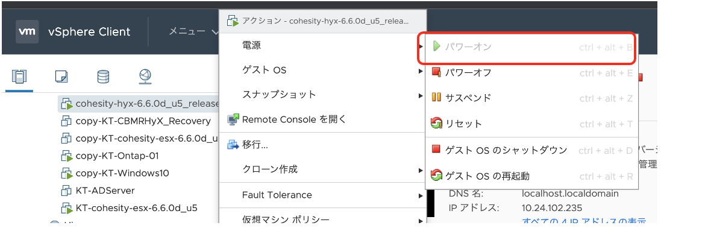Click the VMware vm logo icon
705x240 pixels.
click(x=27, y=31)
